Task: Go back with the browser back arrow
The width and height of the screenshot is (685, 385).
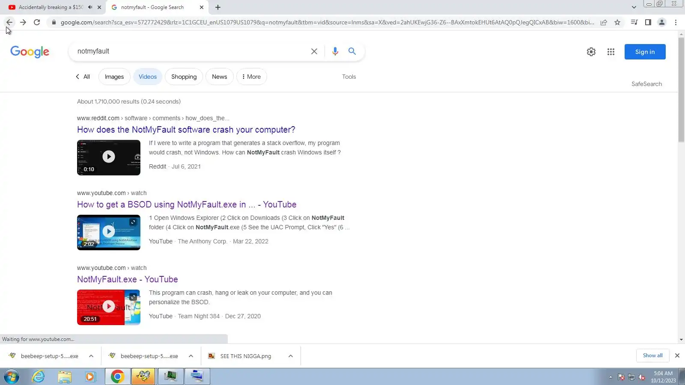Action: click(x=9, y=22)
